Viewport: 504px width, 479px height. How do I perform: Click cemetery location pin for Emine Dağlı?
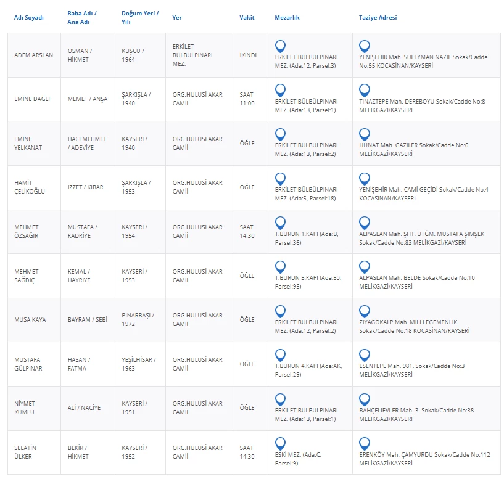coord(280,90)
